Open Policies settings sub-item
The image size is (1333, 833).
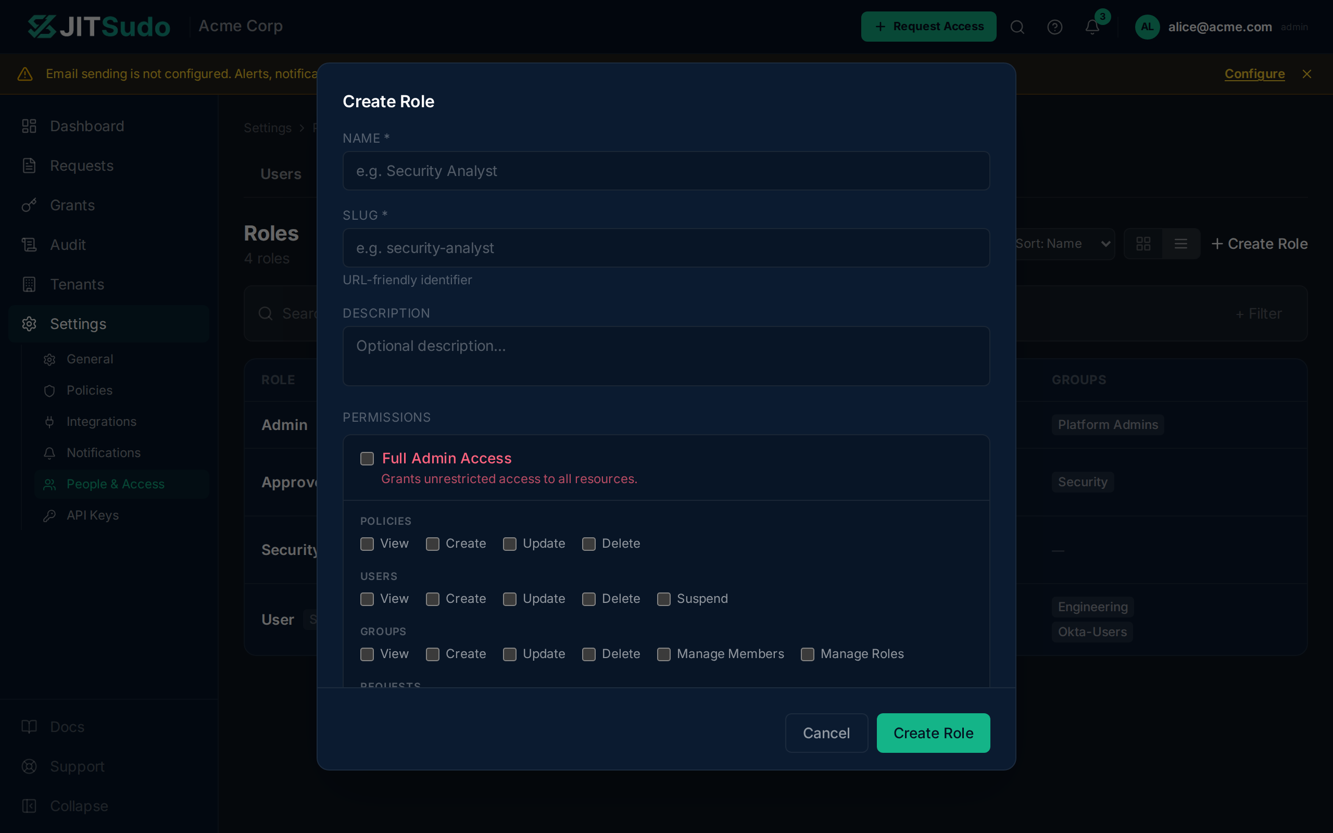coord(121,390)
